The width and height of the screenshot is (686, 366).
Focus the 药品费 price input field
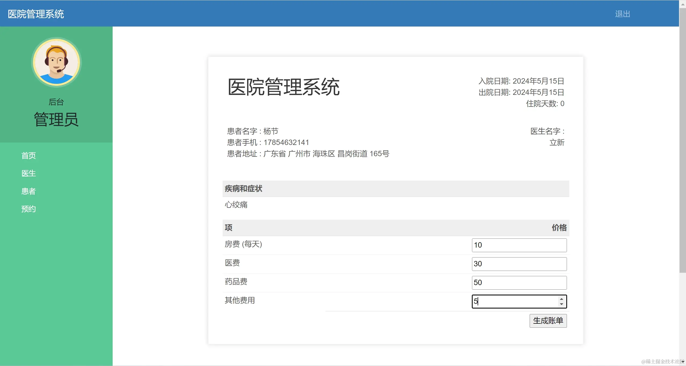coord(519,283)
